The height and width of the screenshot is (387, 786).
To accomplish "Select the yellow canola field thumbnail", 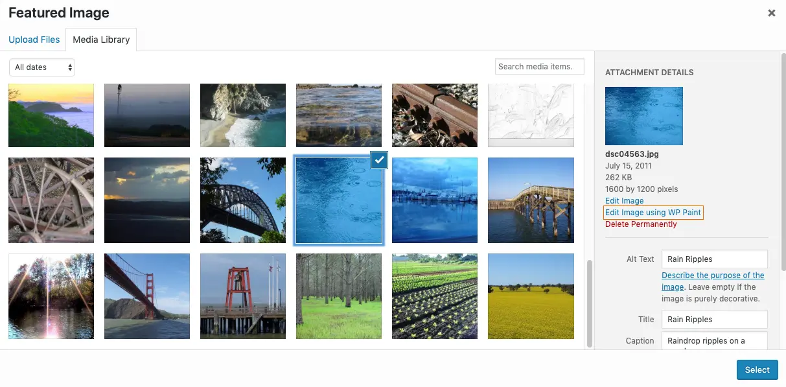I will [530, 296].
